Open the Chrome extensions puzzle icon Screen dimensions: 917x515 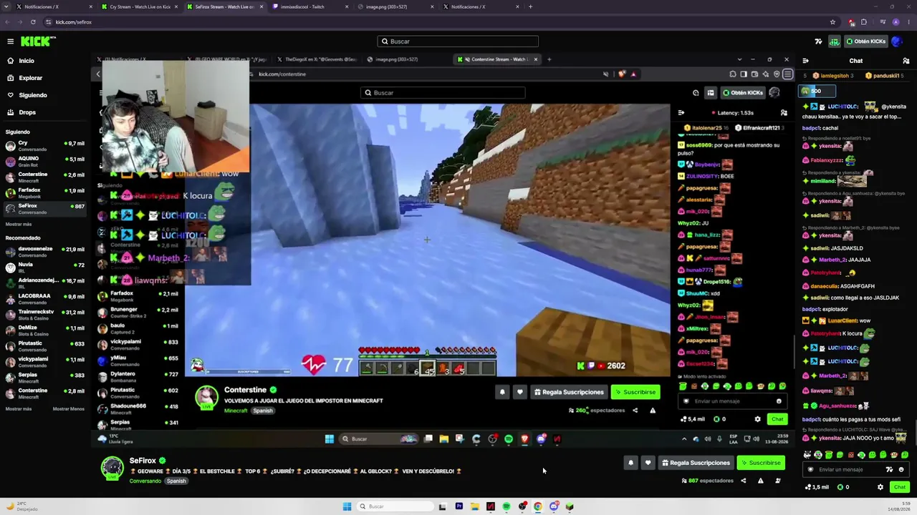click(864, 22)
